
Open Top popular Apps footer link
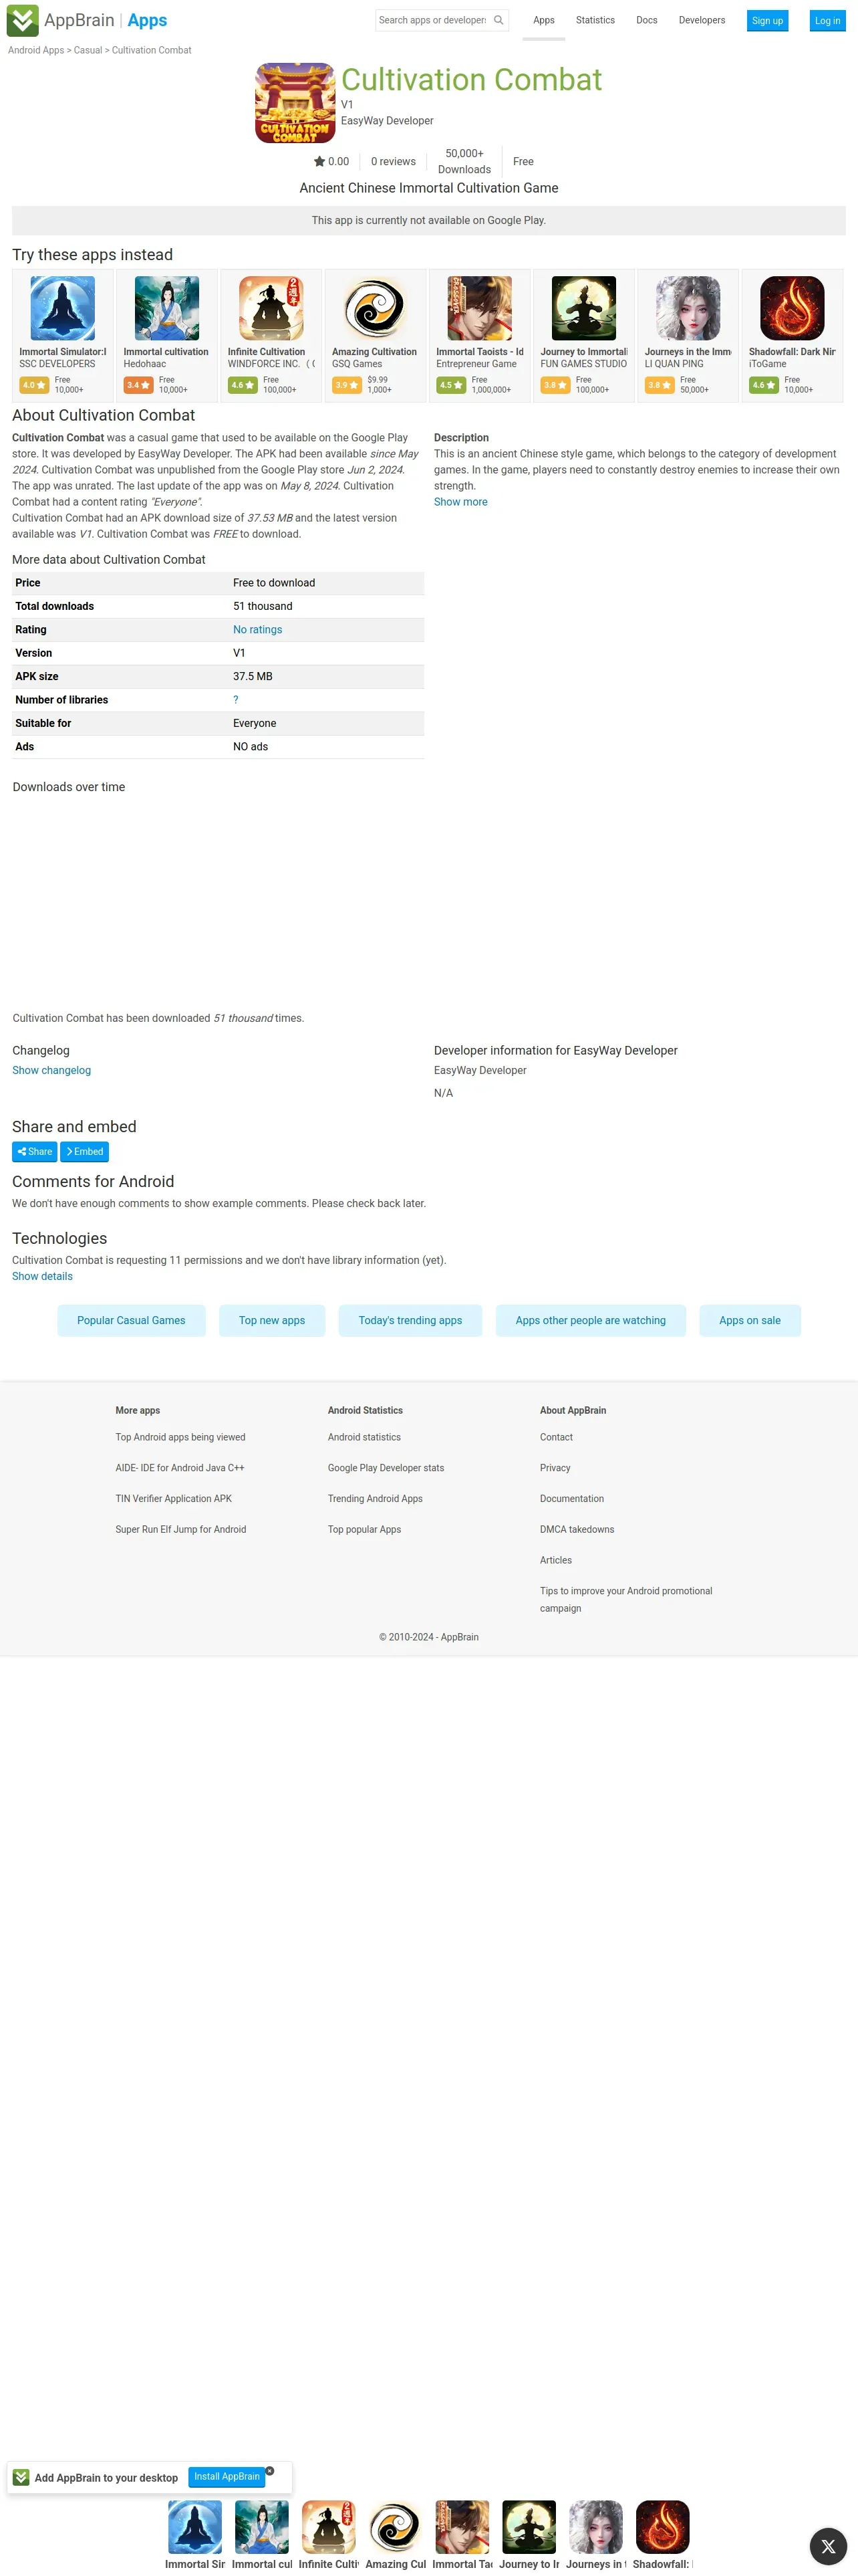pyautogui.click(x=365, y=1530)
